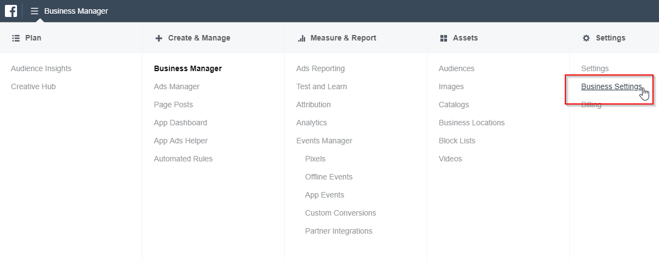Screen dimensions: 659x261
Task: Select Pixels under Events Manager
Action: 316,159
